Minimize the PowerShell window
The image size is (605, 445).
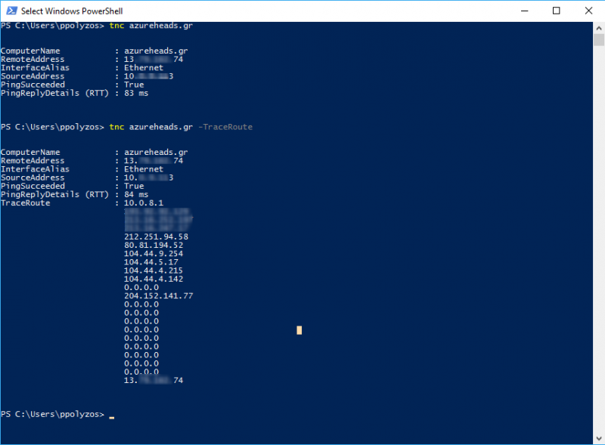[x=521, y=11]
